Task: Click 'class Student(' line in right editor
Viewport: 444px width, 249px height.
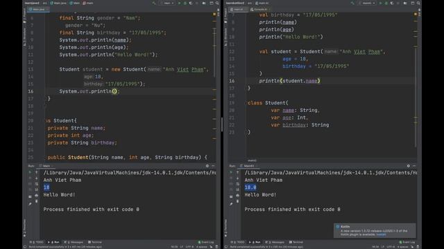Action: coord(268,103)
